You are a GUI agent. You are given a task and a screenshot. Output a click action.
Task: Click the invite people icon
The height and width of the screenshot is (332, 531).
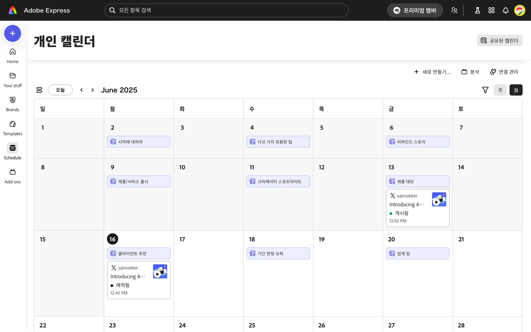(x=454, y=11)
